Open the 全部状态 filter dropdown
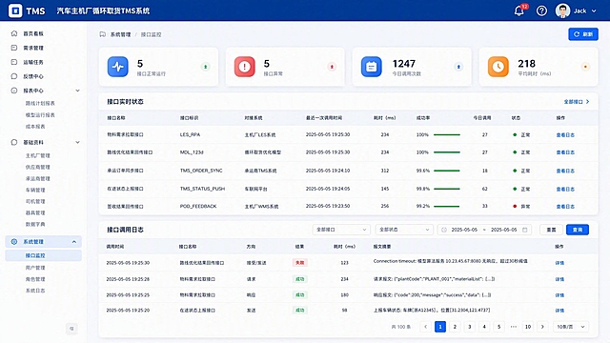The height and width of the screenshot is (343, 610). pyautogui.click(x=404, y=230)
